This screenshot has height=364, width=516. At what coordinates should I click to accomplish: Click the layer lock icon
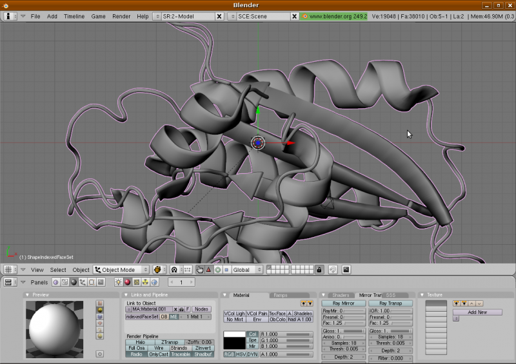[319, 270]
